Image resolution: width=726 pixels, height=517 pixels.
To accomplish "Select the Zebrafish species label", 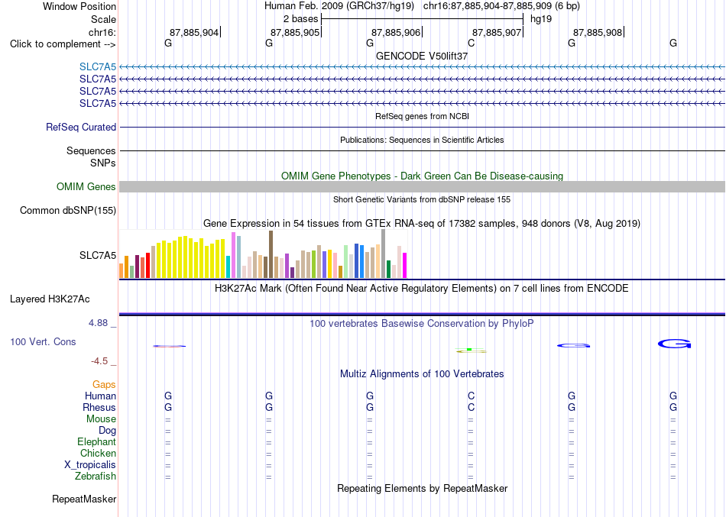I will tap(96, 476).
